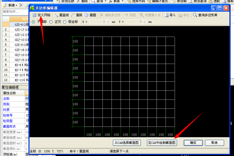Image resolution: width=234 pixels, height=156 pixels.
Task: Click 添加定额 in the background toolbar
Action: click(x=65, y=1)
